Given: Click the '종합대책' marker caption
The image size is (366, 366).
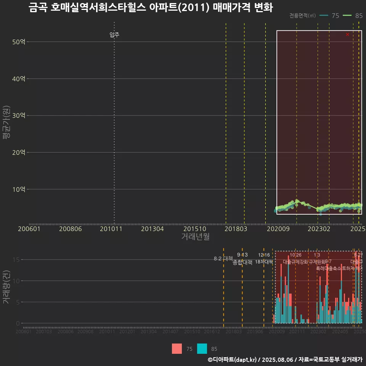Looking at the screenshot, I should click(x=242, y=262).
